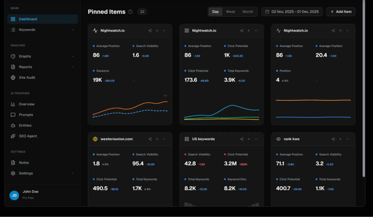The width and height of the screenshot is (373, 217).
Task: Open Notes via the document icon
Action: [13, 163]
